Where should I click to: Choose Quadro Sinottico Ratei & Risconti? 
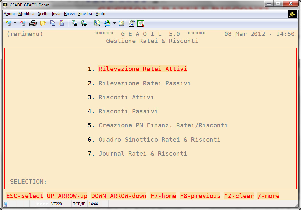160,140
